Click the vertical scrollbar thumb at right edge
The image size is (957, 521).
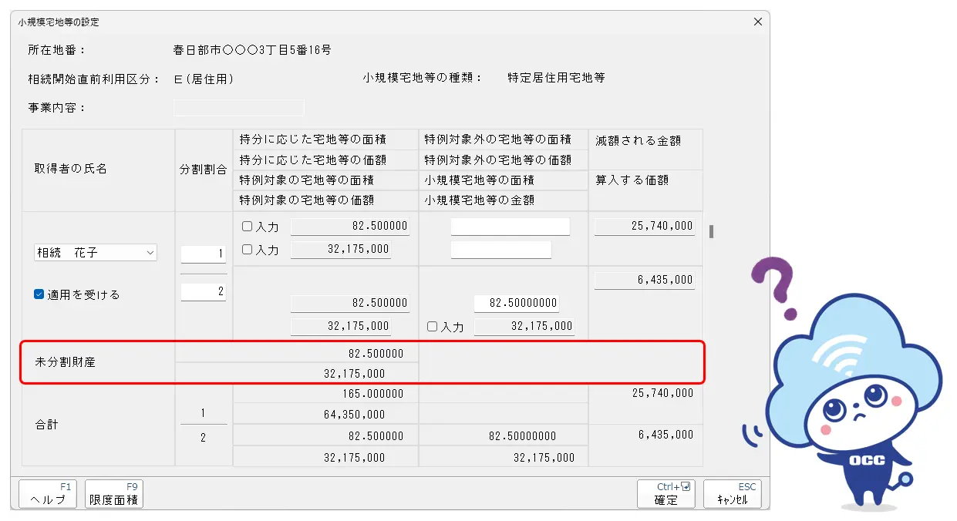711,231
